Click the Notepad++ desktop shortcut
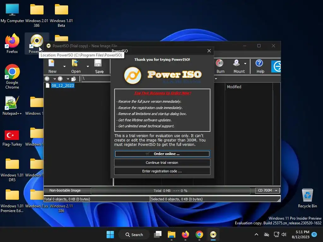The height and width of the screenshot is (242, 323). click(x=12, y=106)
